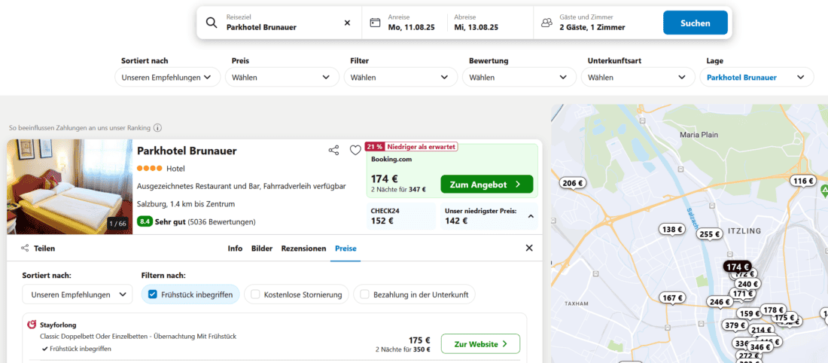The height and width of the screenshot is (363, 828).
Task: Open the Preis dropdown
Action: click(282, 77)
